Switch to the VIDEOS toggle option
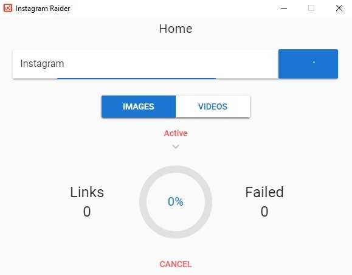Image resolution: width=352 pixels, height=275 pixels. point(213,106)
